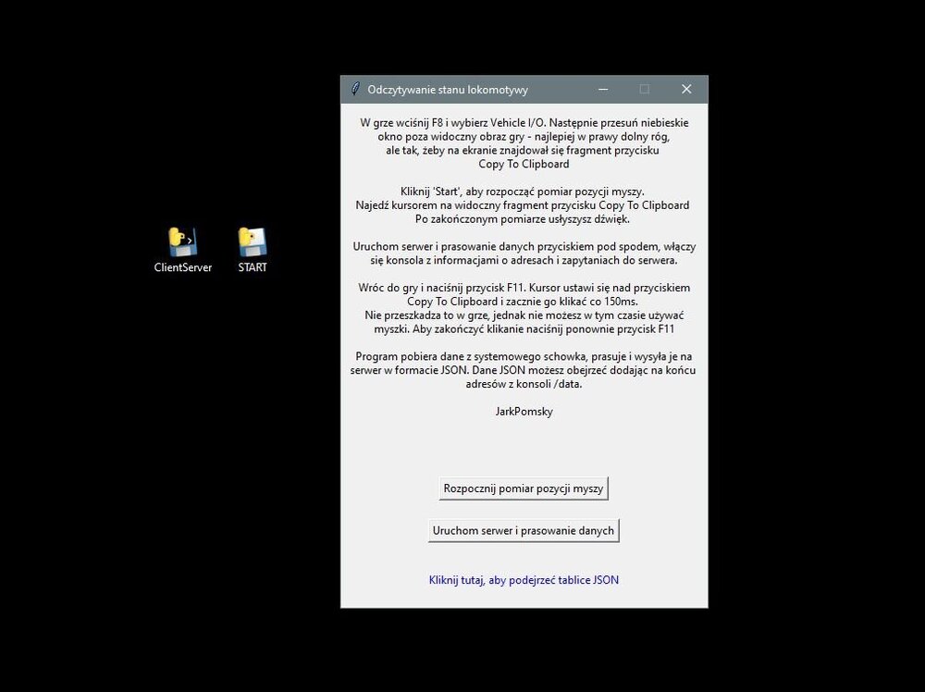Viewport: 925px width, 692px height.
Task: Click the feather icon in the title bar
Action: point(355,89)
